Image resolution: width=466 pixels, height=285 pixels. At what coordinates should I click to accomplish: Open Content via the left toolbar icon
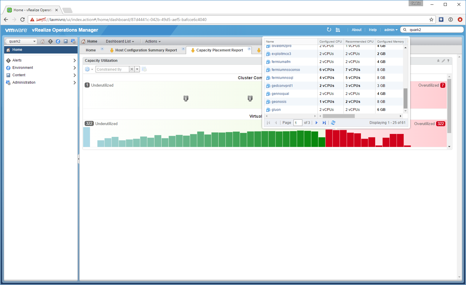pyautogui.click(x=66, y=41)
